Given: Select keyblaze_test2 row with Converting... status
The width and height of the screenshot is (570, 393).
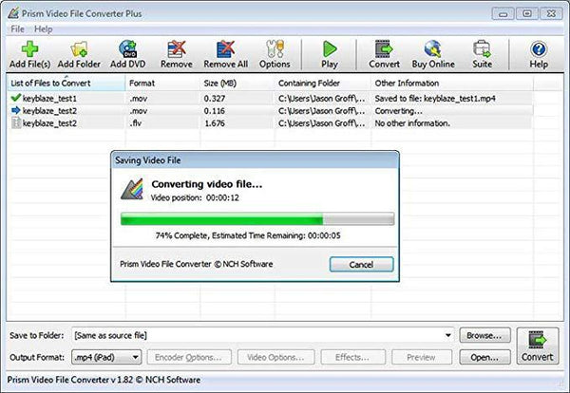Looking at the screenshot, I should pos(271,110).
